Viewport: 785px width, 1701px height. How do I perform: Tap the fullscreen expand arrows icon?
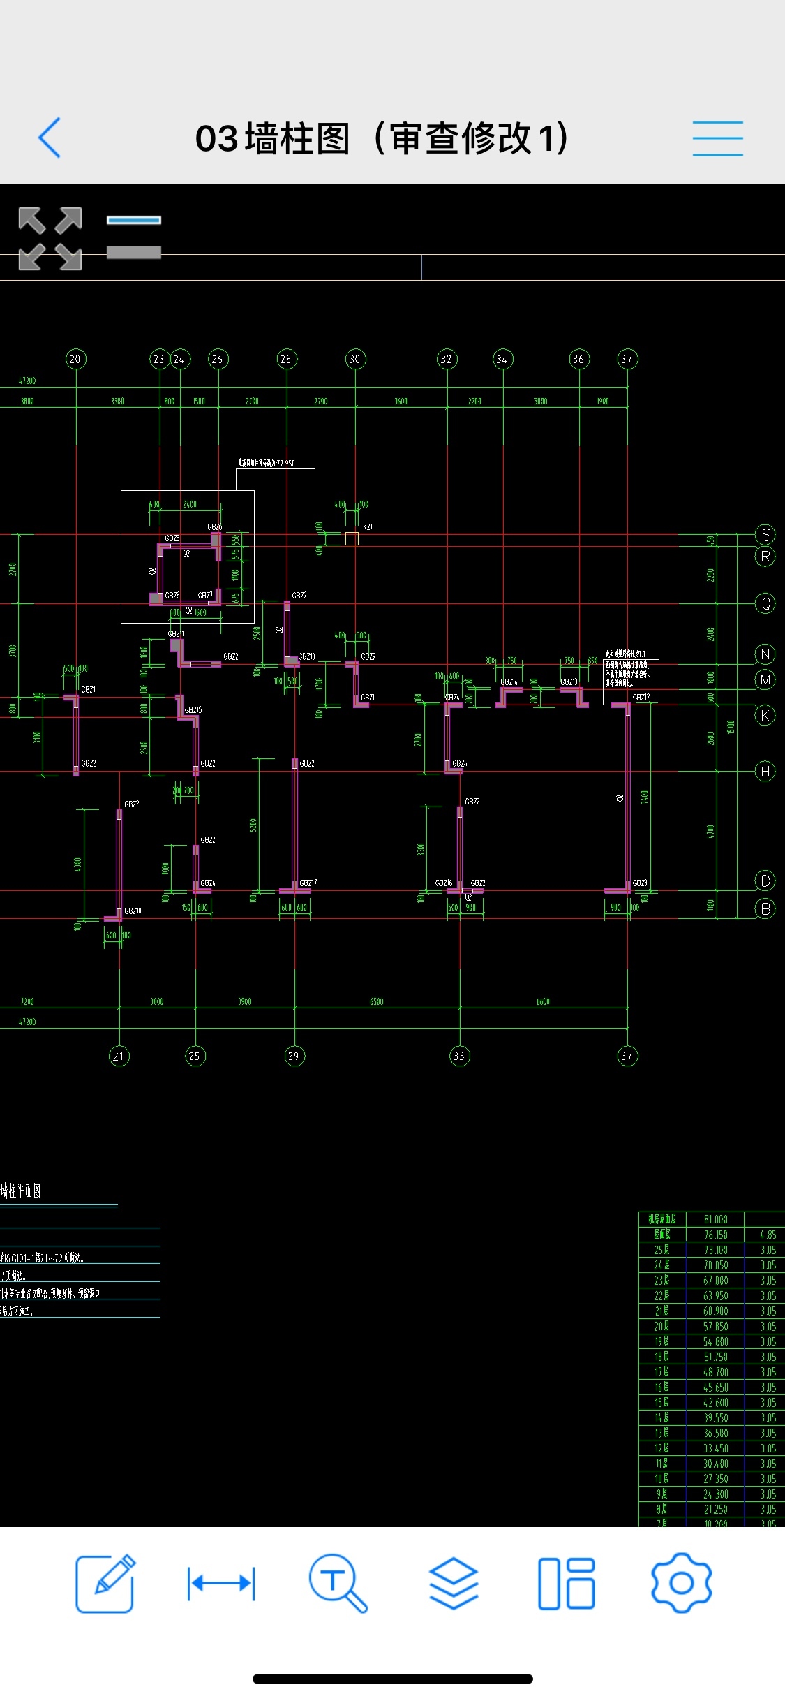(50, 238)
